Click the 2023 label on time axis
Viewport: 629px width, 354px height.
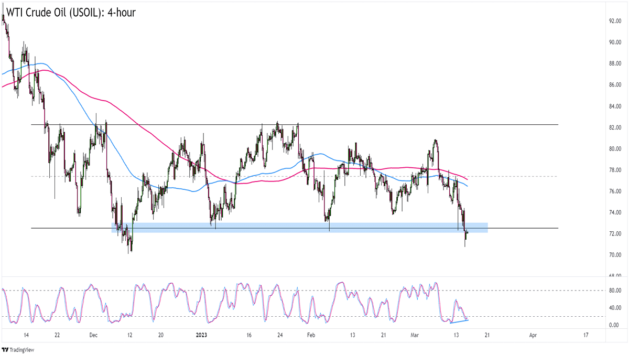[x=202, y=335]
